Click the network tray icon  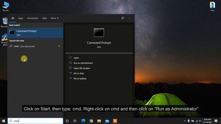click(196, 121)
